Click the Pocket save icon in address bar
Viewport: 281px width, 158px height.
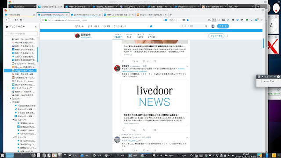click(x=184, y=20)
